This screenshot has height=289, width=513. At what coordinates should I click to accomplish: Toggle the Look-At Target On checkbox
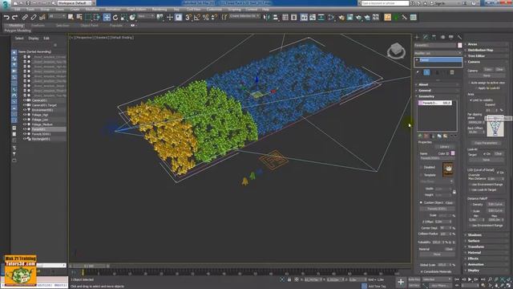tap(485, 153)
